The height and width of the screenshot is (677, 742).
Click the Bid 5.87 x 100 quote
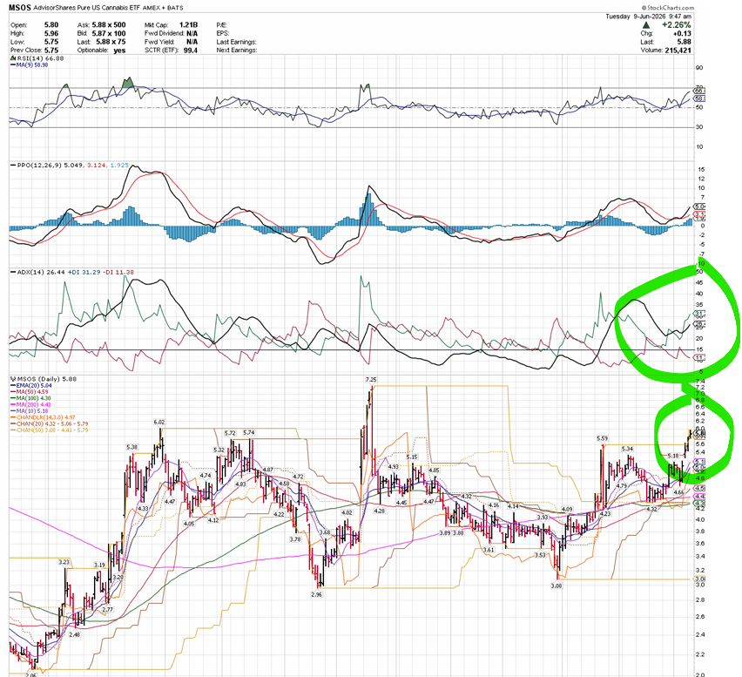pyautogui.click(x=110, y=34)
